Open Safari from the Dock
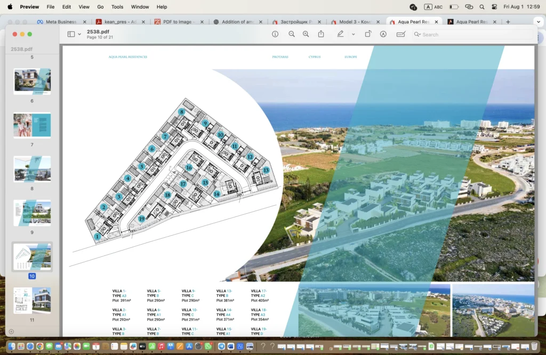The height and width of the screenshot is (355, 546). tap(30, 346)
